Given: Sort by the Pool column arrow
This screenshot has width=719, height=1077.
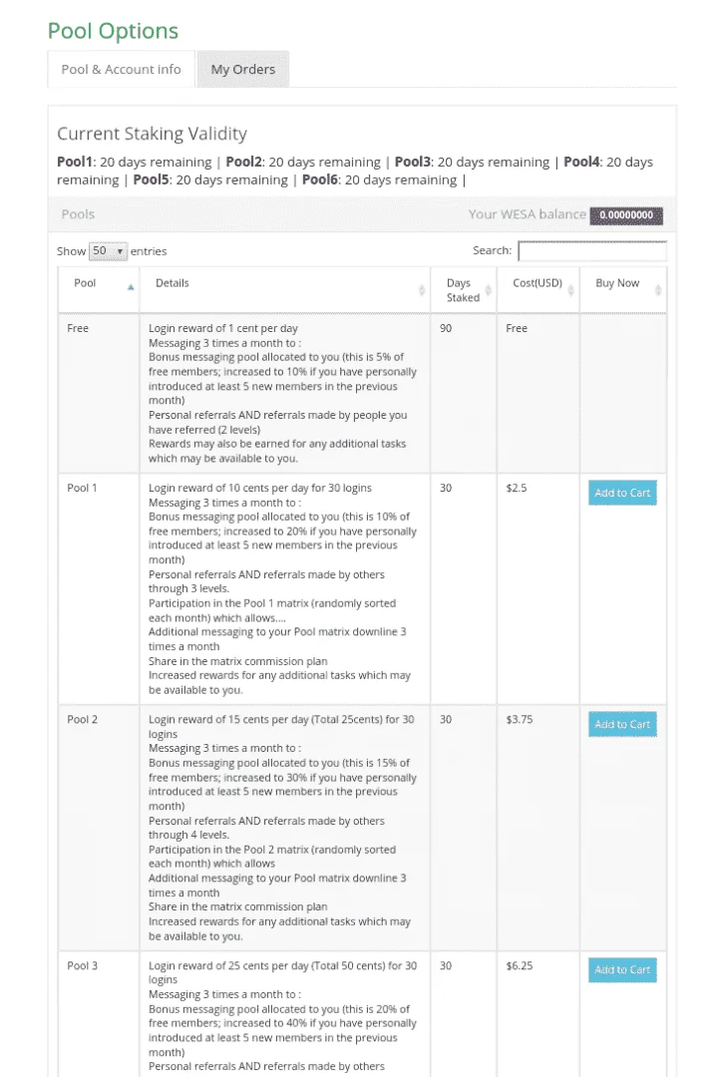Looking at the screenshot, I should [131, 288].
